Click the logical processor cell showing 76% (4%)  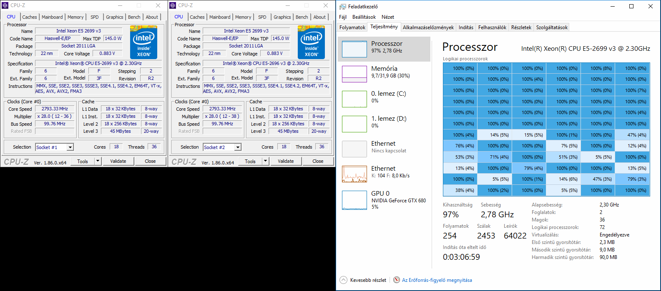pos(460,146)
